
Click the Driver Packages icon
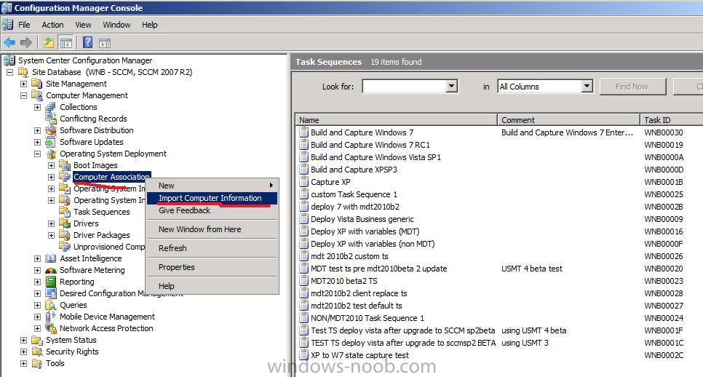[x=65, y=235]
